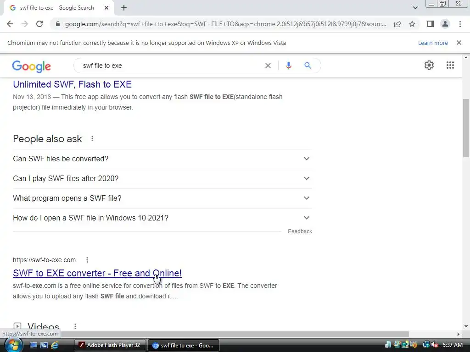Expand 'Can I play SWF files after 2020?'
This screenshot has height=352, width=470.
[162, 178]
